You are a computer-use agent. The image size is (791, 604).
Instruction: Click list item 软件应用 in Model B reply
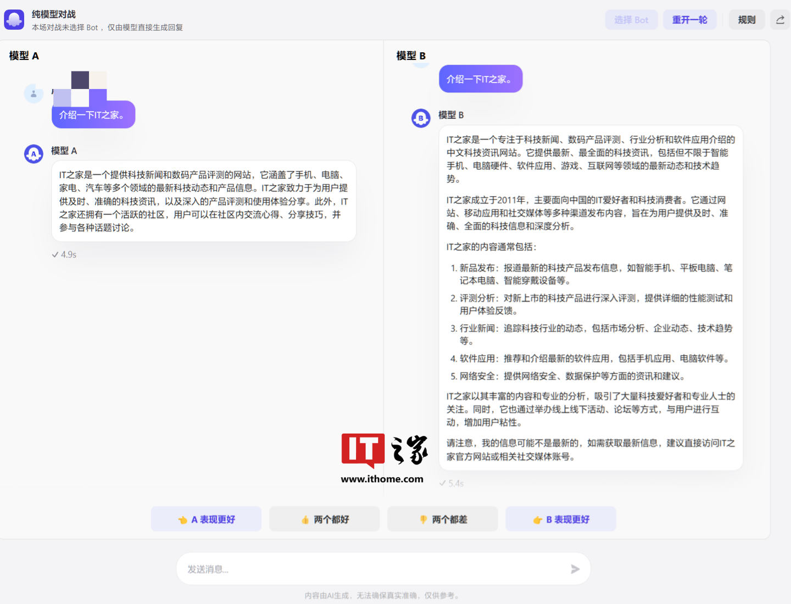pos(591,359)
